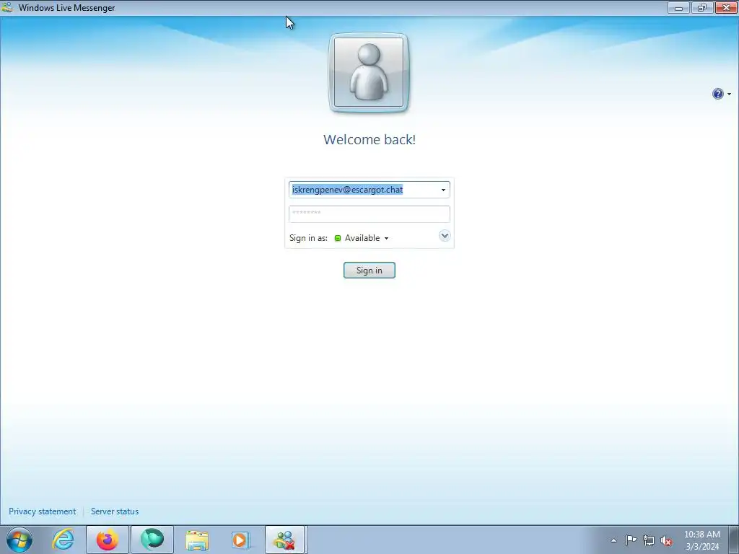This screenshot has width=739, height=554.
Task: Open Windows Explorer folder in taskbar
Action: pos(197,540)
